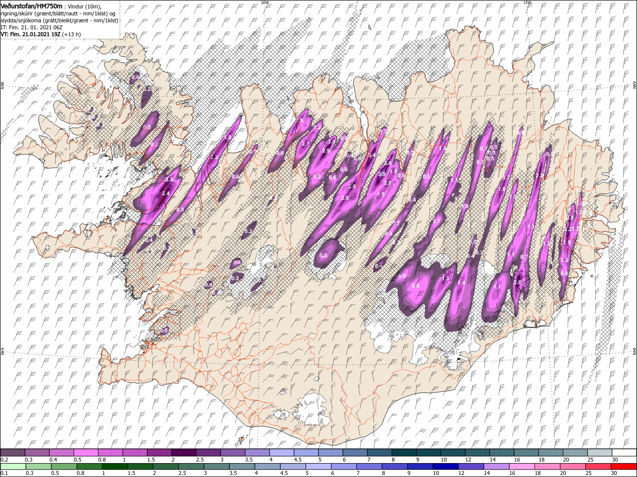
Task: Click the 20W longitude label
Action: pyautogui.click(x=265, y=2)
